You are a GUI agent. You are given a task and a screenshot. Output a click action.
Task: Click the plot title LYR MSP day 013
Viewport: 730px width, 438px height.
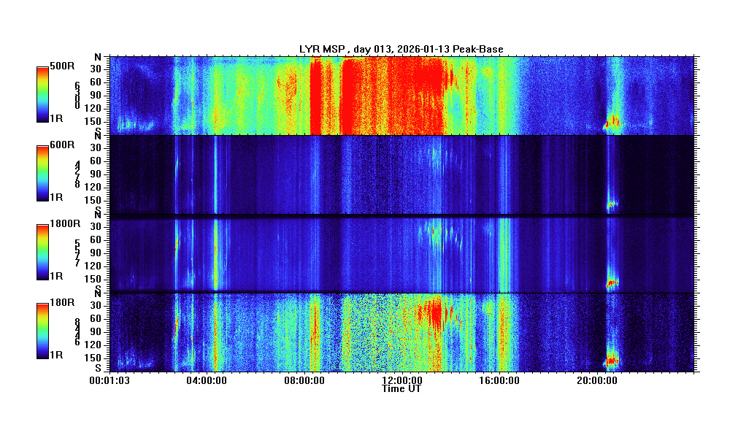[401, 49]
